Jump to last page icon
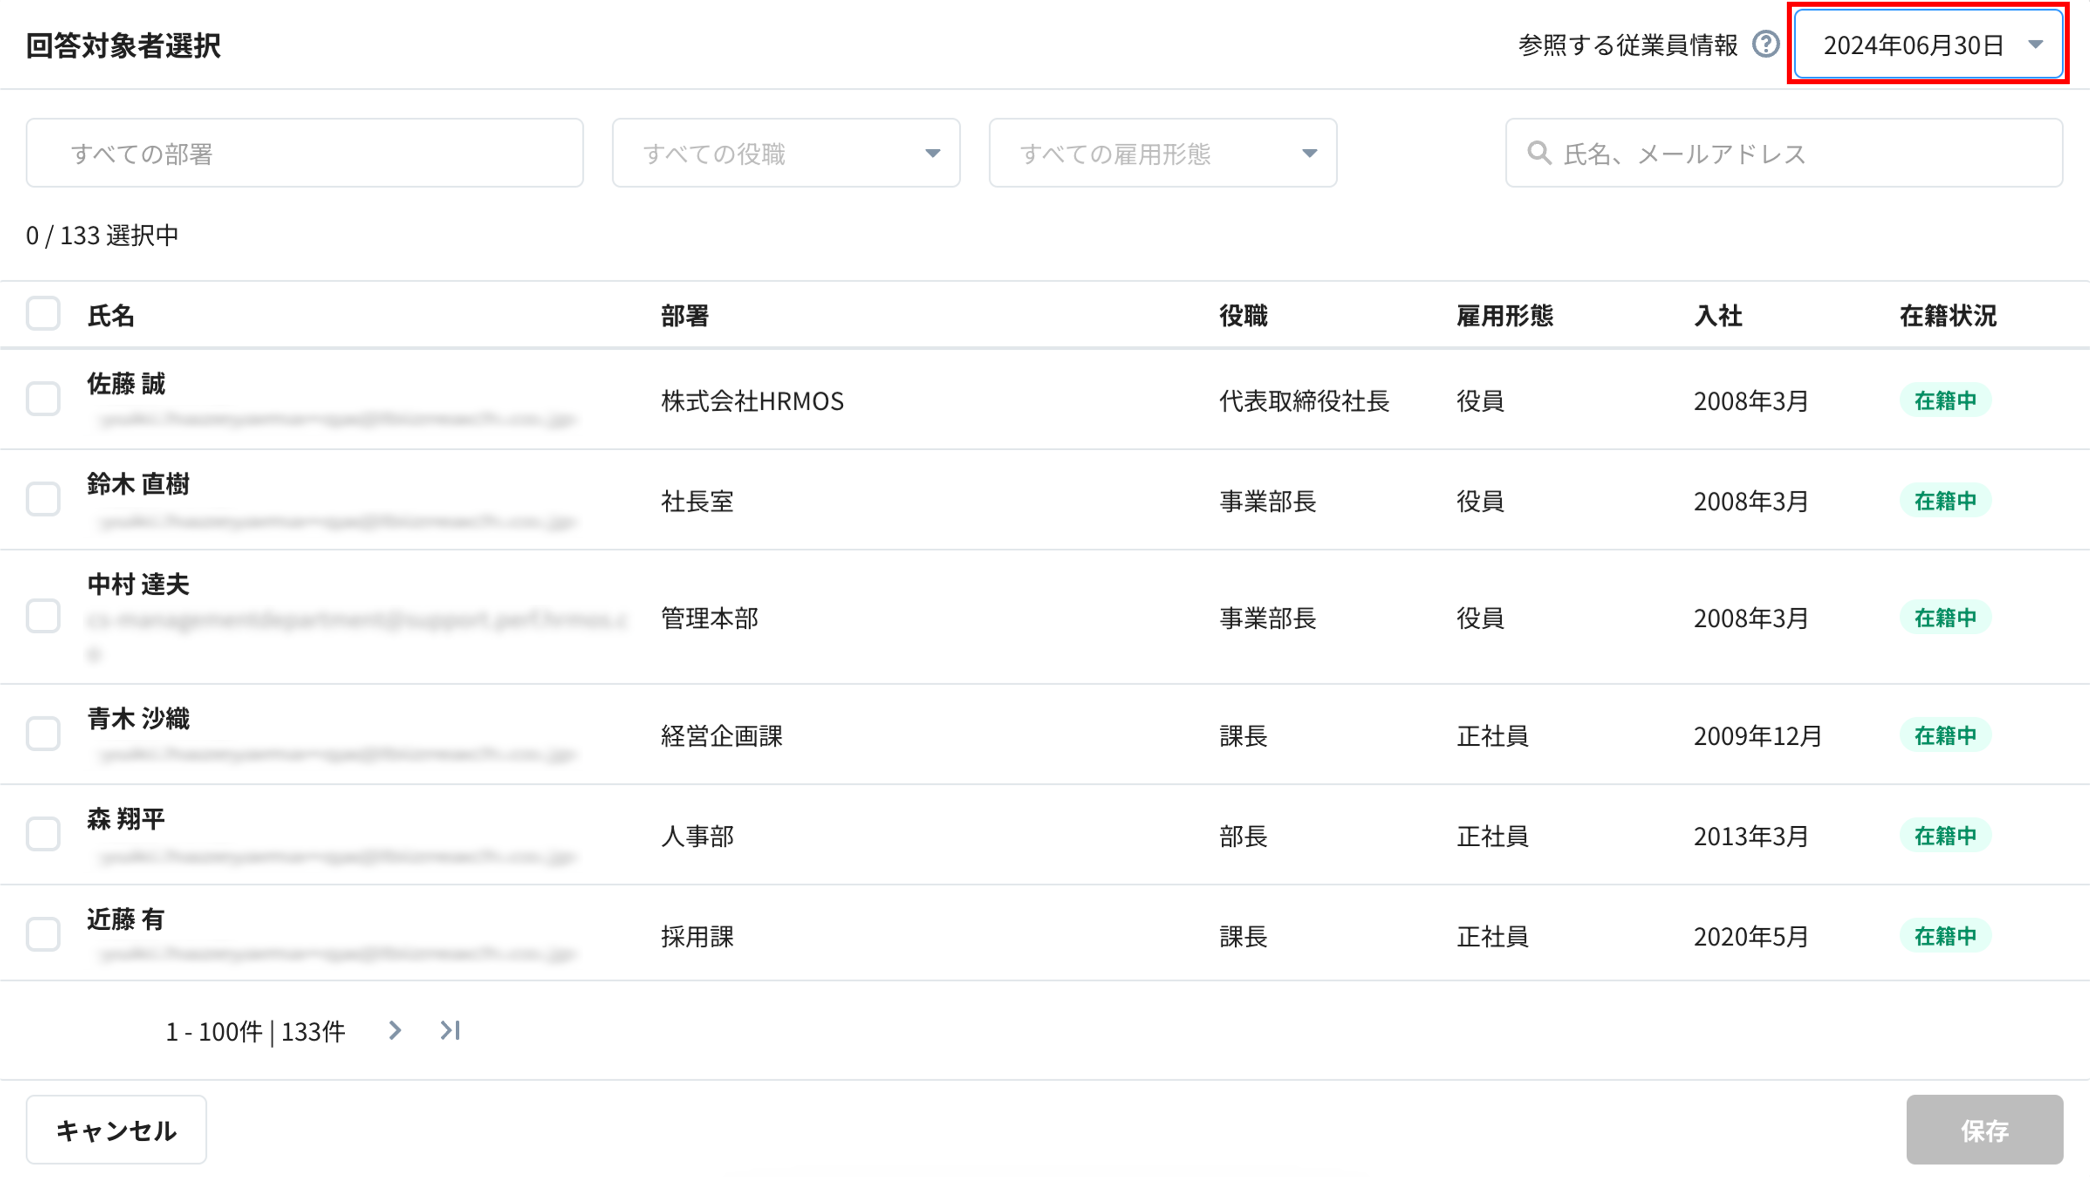This screenshot has width=2091, height=1177. click(x=450, y=1030)
